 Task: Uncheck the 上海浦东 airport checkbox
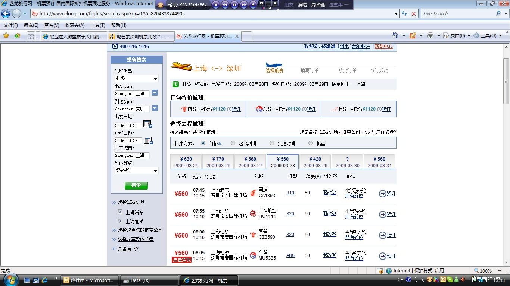120,212
